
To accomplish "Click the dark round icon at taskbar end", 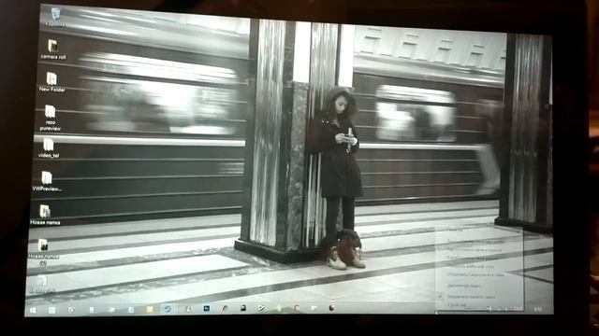I will [331, 308].
